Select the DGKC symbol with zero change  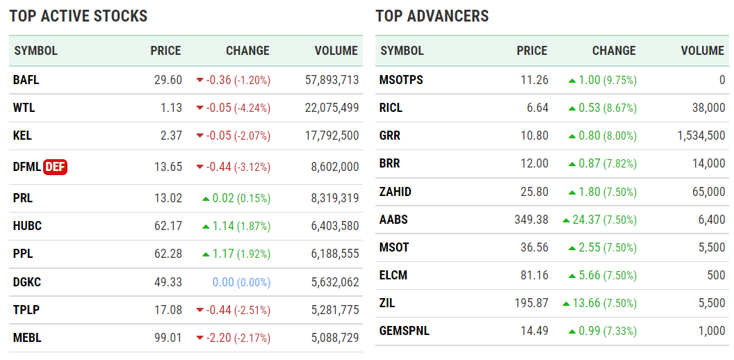click(x=27, y=282)
